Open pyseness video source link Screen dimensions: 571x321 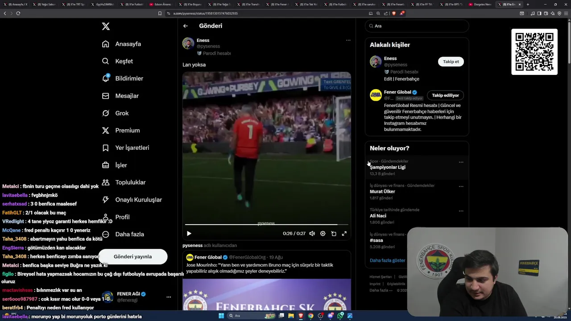pyautogui.click(x=192, y=246)
